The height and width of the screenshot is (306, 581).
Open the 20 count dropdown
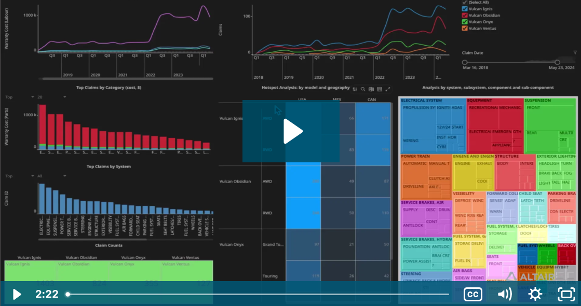pyautogui.click(x=51, y=97)
